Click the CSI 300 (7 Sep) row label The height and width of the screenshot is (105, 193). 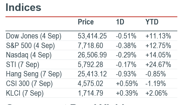(x=29, y=84)
